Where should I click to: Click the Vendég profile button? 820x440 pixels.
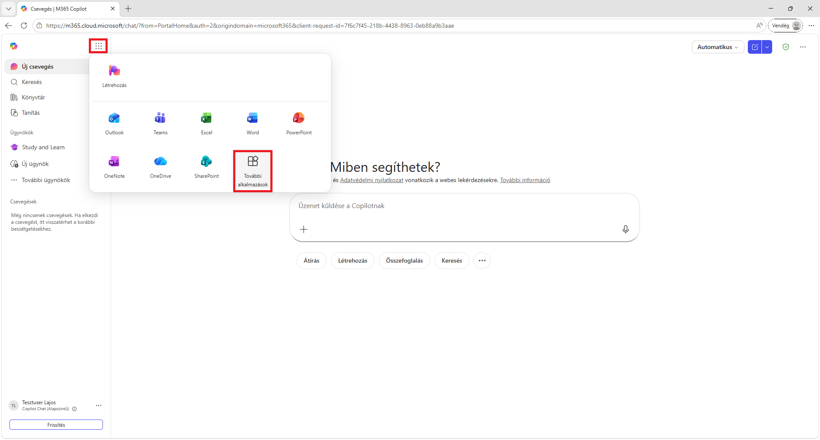[x=785, y=26]
